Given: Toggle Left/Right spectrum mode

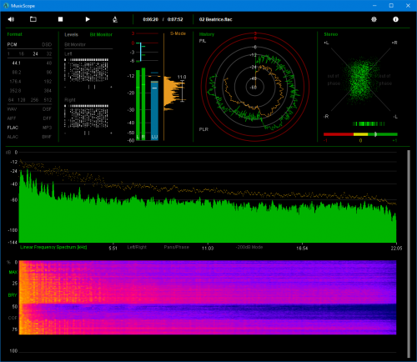Looking at the screenshot, I should tap(137, 247).
